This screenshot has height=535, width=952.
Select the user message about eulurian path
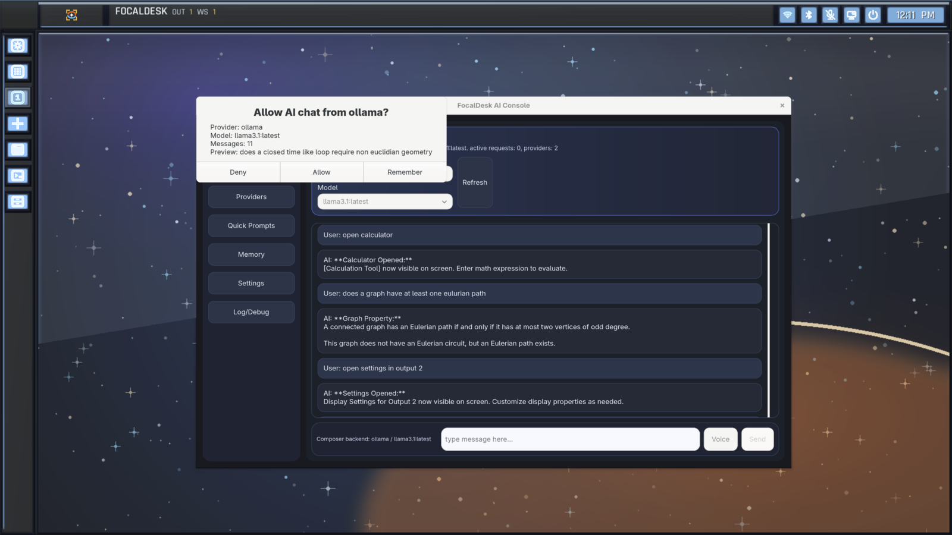pos(539,293)
